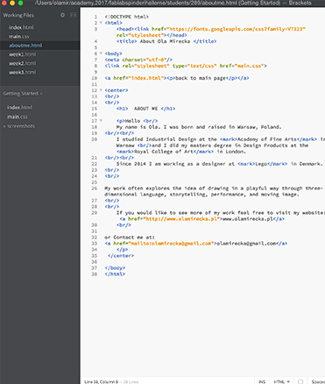Open index.html in Working Files
This screenshot has height=384, width=325.
coord(21,27)
